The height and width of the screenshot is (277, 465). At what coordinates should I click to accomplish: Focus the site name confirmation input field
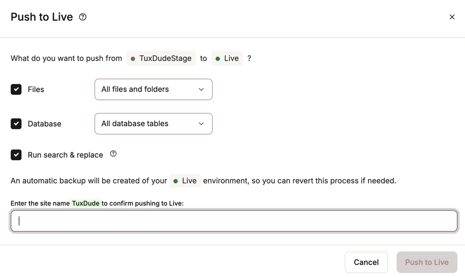(234, 221)
